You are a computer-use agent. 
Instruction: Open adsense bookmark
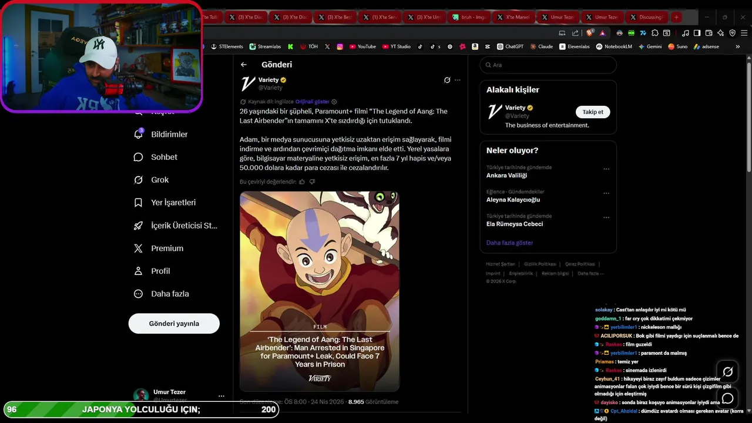coord(706,46)
